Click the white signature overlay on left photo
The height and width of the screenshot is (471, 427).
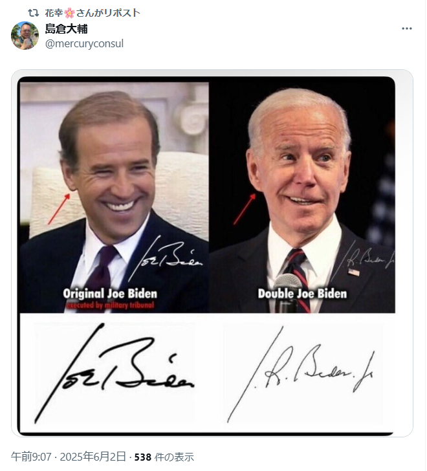tap(164, 257)
